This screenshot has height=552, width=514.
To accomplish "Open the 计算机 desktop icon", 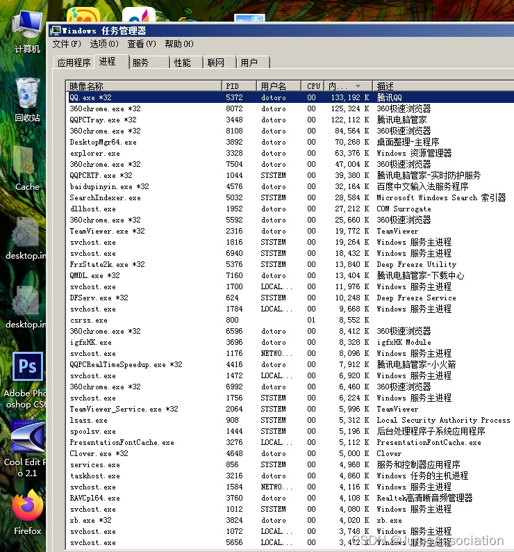I will (28, 32).
